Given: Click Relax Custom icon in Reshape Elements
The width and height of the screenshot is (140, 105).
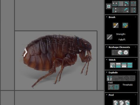Looking at the screenshot, I should point(126,52).
